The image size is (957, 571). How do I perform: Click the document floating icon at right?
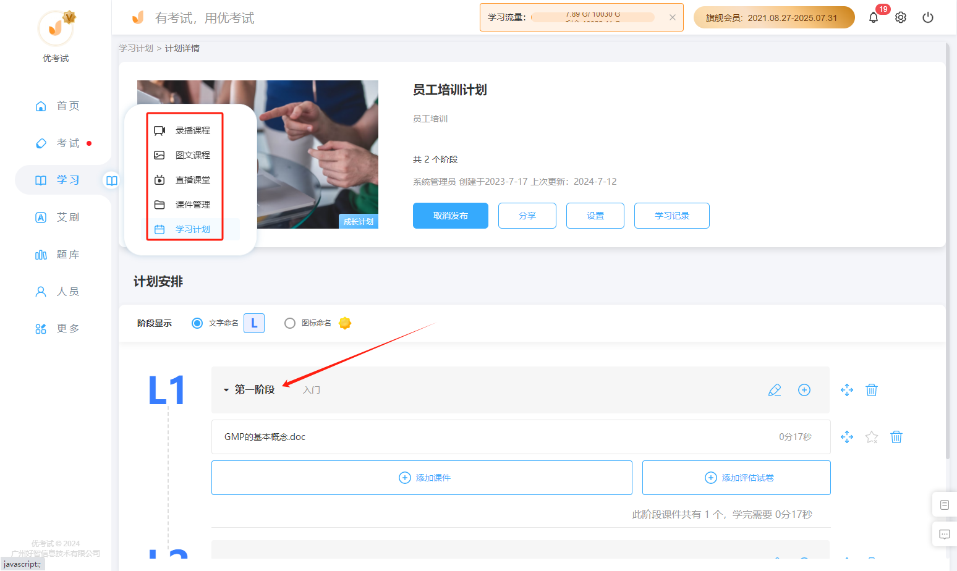tap(945, 505)
